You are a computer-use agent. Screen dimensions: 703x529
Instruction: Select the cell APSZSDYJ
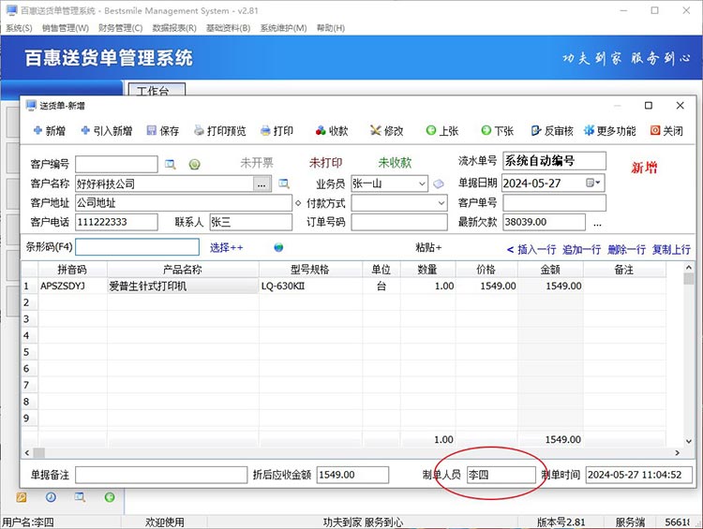click(x=72, y=286)
